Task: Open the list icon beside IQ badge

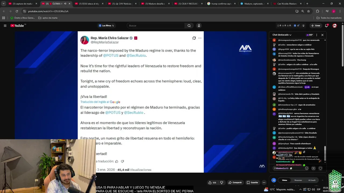Action: pos(299,26)
